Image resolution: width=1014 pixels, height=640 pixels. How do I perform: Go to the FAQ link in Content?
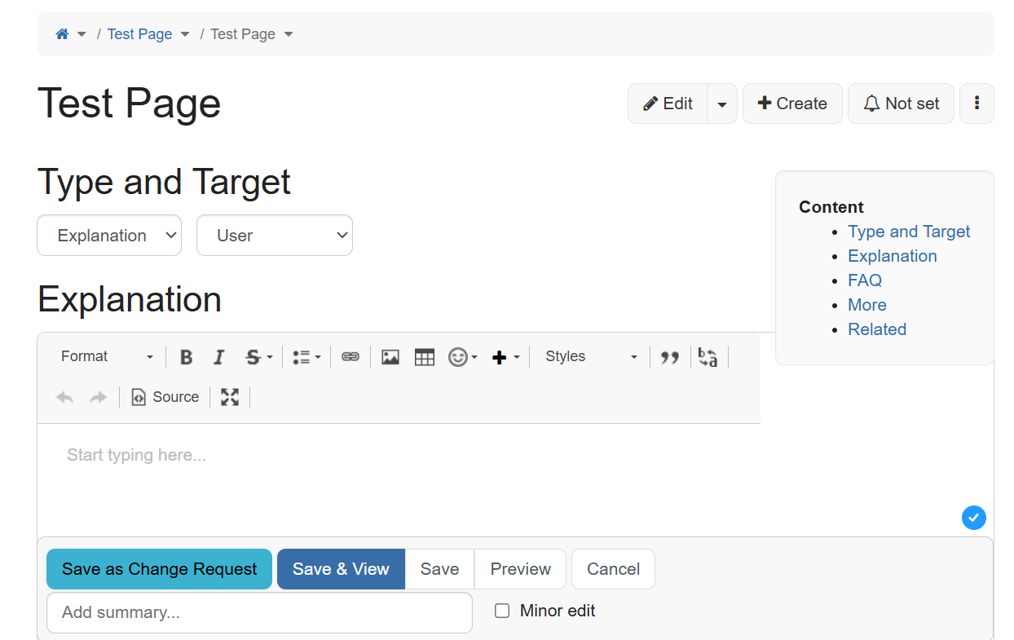[865, 280]
